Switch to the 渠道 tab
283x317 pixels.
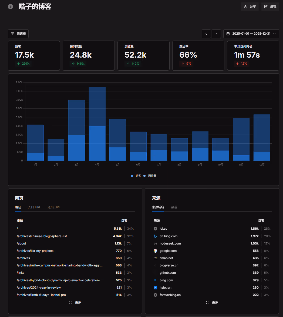tap(174, 207)
